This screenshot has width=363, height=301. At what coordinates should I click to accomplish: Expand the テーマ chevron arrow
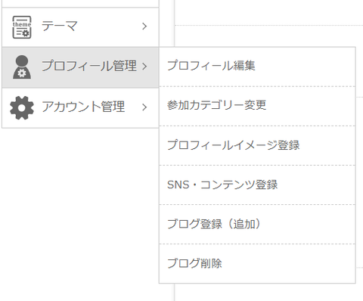coord(144,26)
